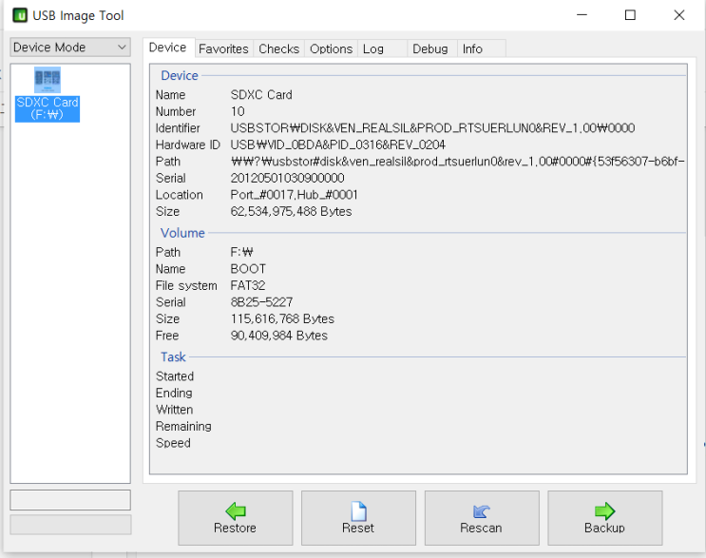Click the Reset document icon
706x558 pixels.
pos(358,511)
